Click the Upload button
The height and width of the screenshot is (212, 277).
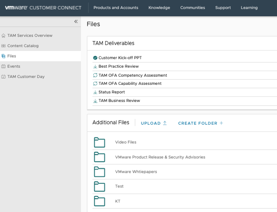tap(154, 123)
